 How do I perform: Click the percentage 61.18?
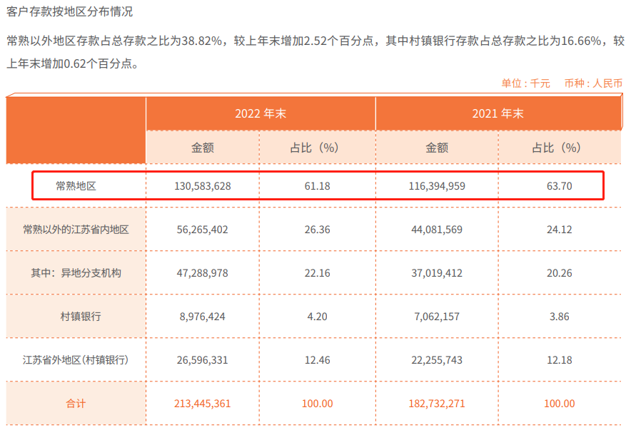point(317,186)
